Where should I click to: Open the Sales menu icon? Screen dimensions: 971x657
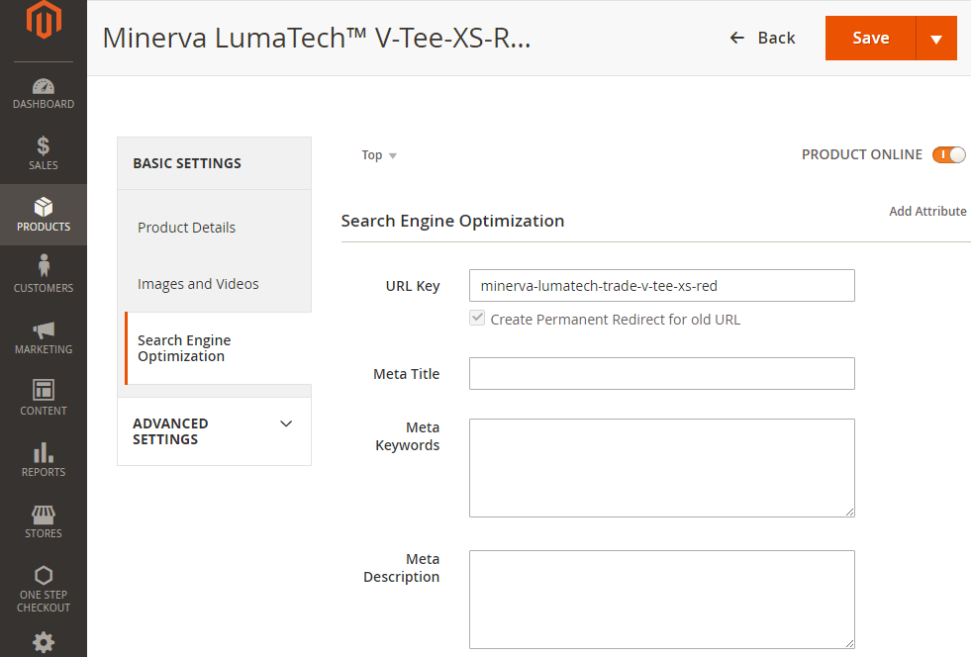pos(43,147)
